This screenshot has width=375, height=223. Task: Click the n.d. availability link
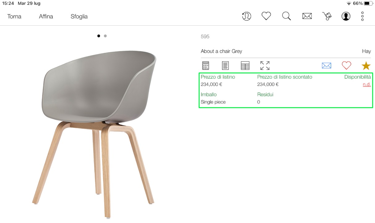(367, 84)
